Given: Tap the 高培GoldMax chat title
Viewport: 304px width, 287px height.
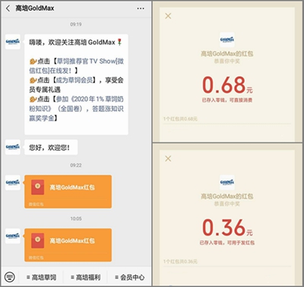Looking at the screenshot, I should point(35,8).
